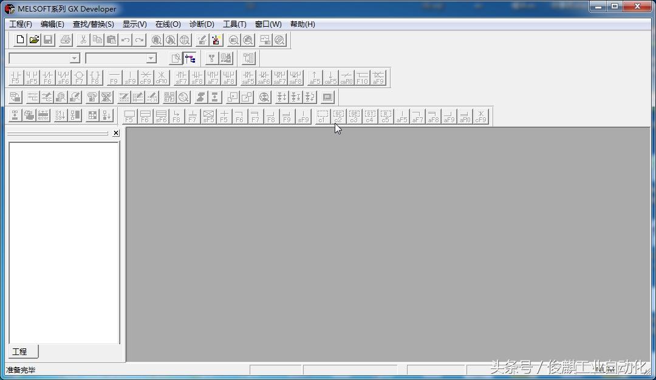656x380 pixels.
Task: Open the 查找/替换(S) menu
Action: pyautogui.click(x=94, y=24)
